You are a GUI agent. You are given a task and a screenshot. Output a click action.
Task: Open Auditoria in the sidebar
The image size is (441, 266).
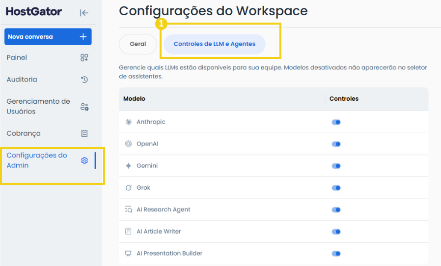click(48, 80)
